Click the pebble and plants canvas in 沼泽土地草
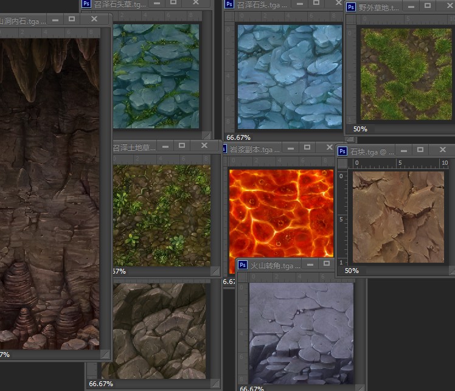Screen dimensions: 455x391 click(x=162, y=215)
